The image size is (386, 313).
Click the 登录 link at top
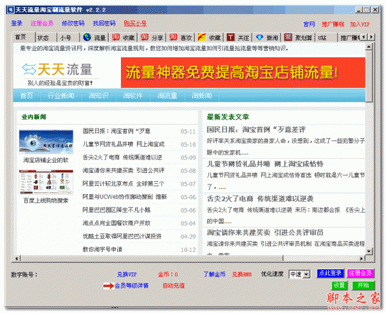(17, 23)
